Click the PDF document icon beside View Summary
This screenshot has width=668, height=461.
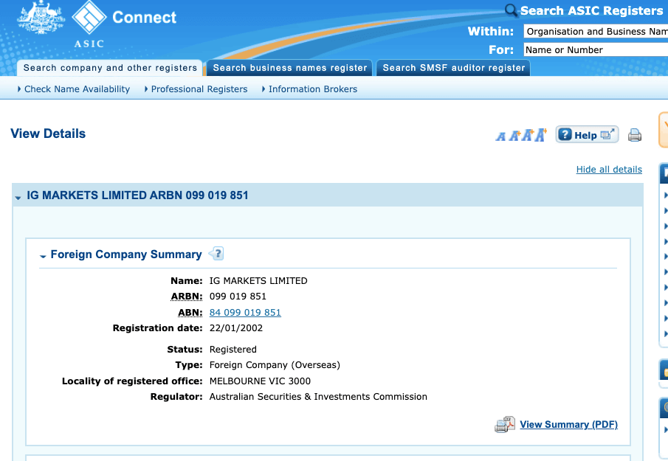click(505, 424)
